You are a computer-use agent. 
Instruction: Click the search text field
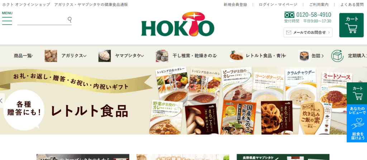tap(42, 20)
